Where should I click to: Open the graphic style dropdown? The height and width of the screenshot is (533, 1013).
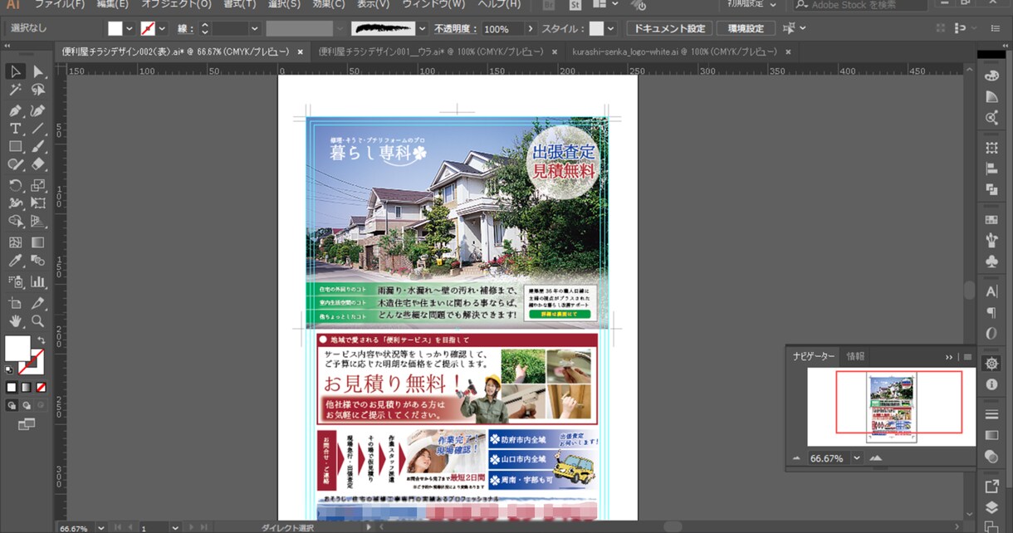612,29
